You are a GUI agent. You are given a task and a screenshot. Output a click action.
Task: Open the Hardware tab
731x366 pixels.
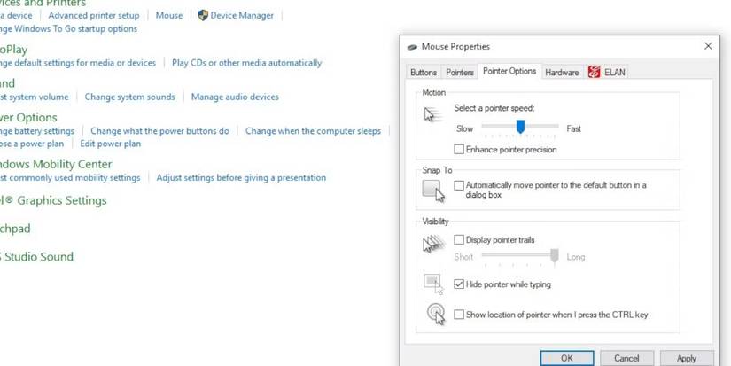[x=562, y=73]
